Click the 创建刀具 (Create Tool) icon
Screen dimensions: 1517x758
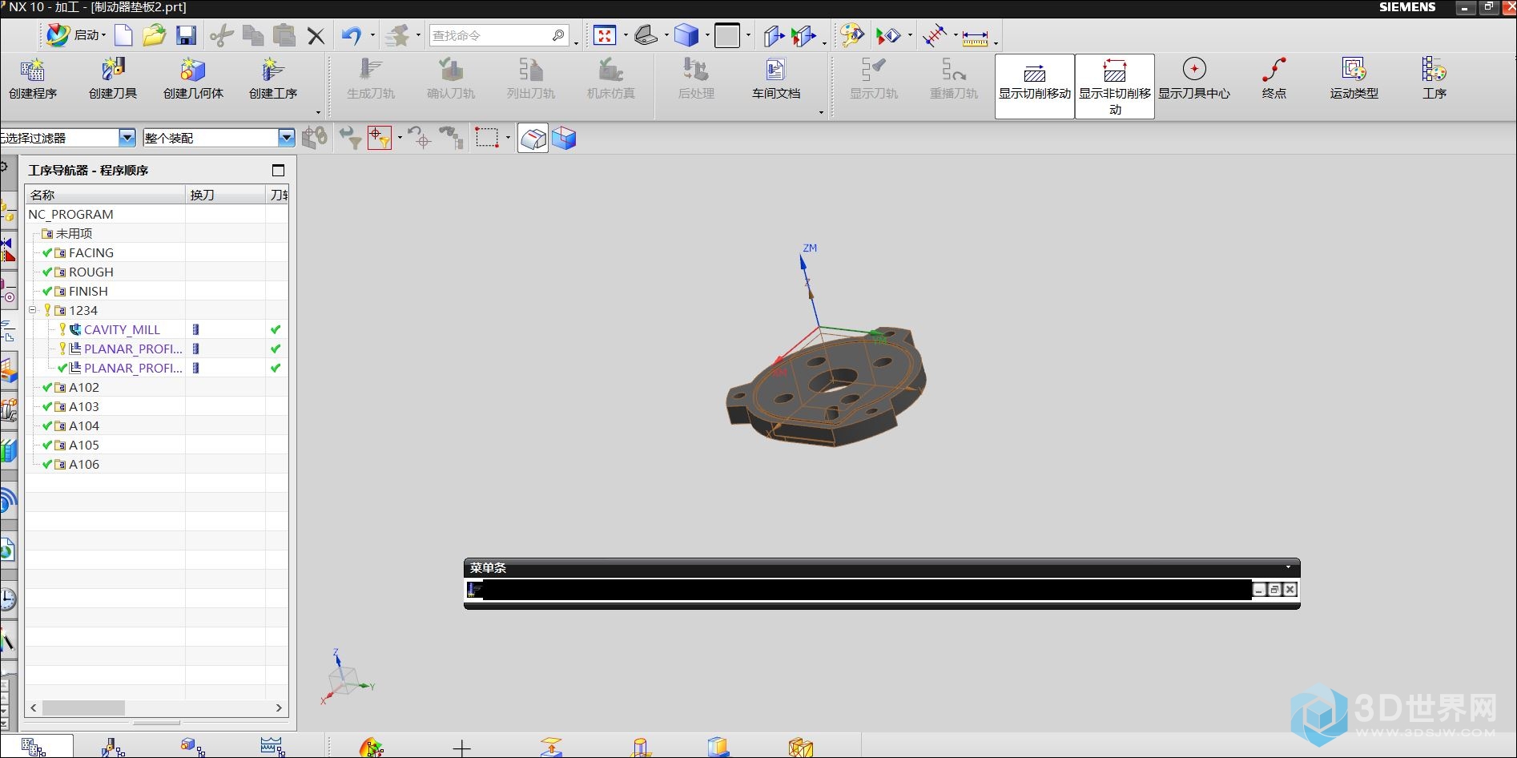tap(113, 79)
